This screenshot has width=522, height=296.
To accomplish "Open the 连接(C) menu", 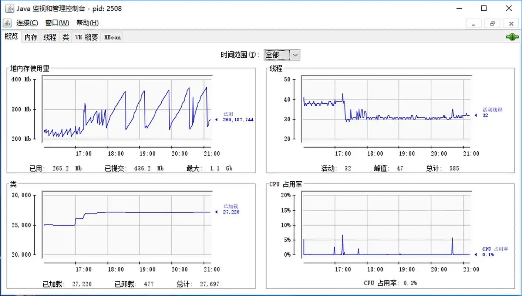I will pyautogui.click(x=27, y=23).
